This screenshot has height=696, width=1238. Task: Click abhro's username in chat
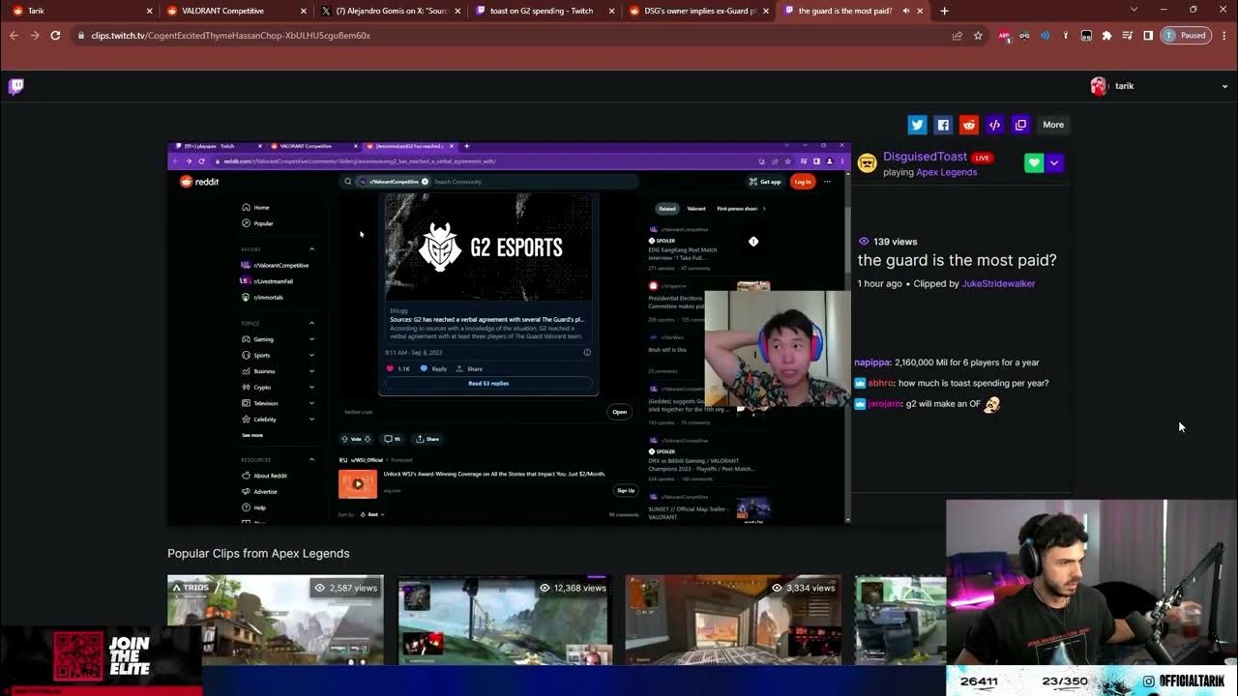(x=880, y=383)
